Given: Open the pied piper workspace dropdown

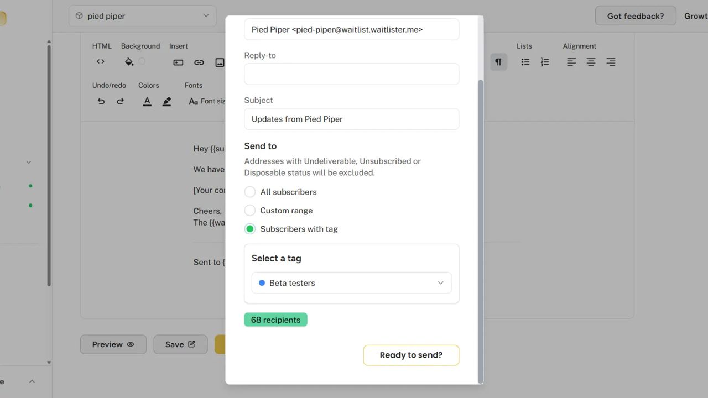Looking at the screenshot, I should (x=142, y=15).
